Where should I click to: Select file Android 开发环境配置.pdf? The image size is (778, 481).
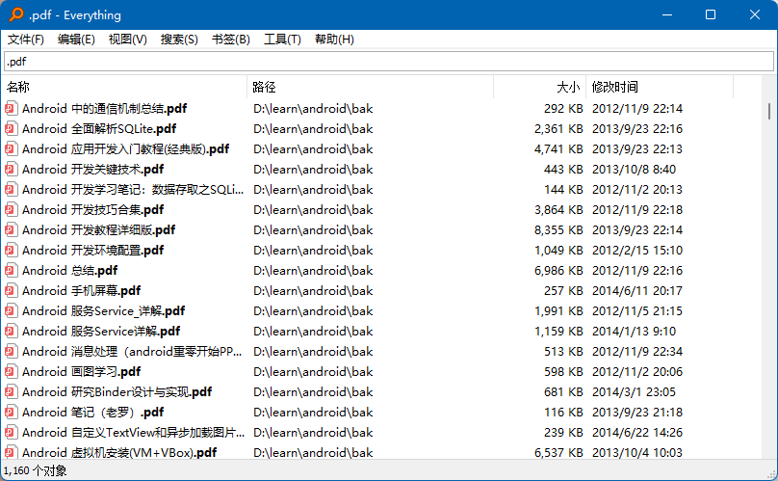pyautogui.click(x=92, y=250)
